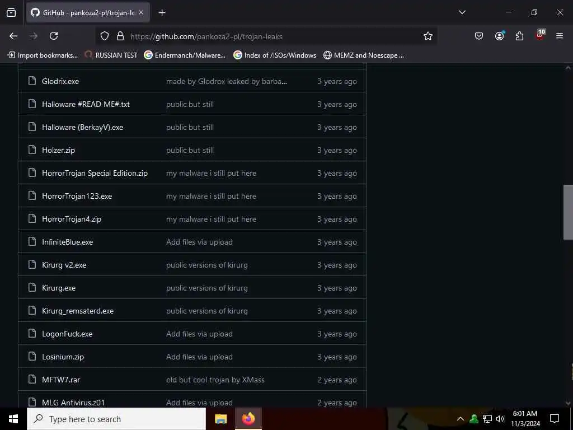This screenshot has height=430, width=573.
Task: Click the site security padlock icon
Action: [x=120, y=36]
